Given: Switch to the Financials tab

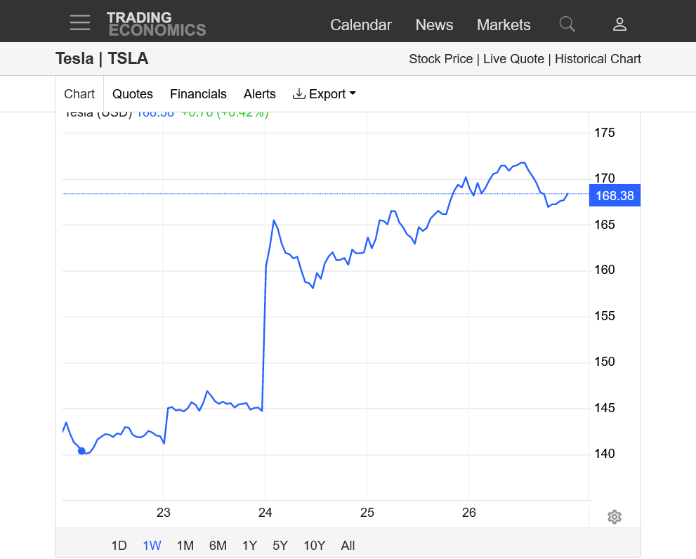Looking at the screenshot, I should click(198, 94).
